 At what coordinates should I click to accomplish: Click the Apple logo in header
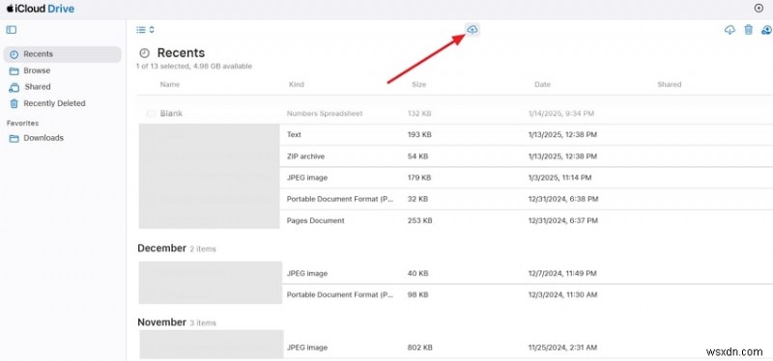[10, 8]
